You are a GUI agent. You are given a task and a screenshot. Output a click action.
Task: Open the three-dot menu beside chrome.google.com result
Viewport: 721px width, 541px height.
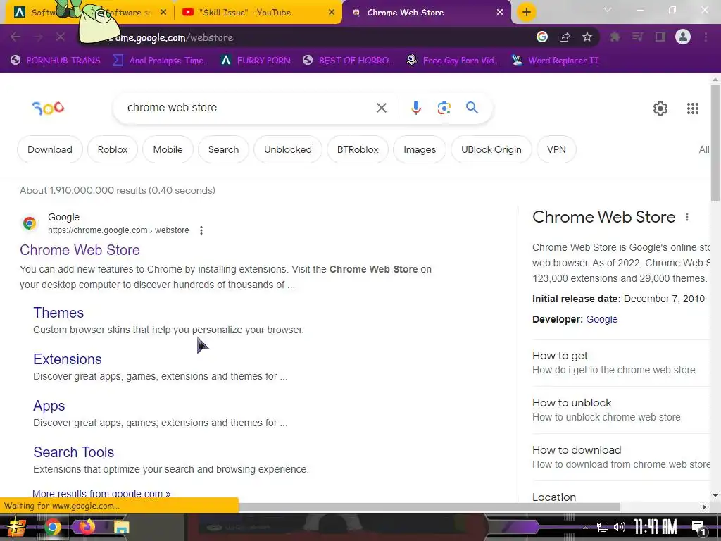[201, 230]
